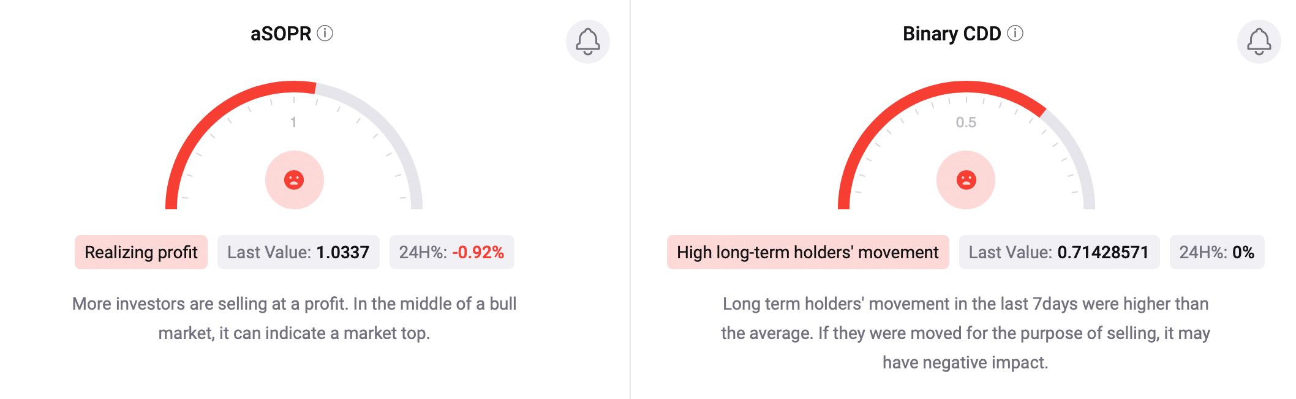Click the aSOPR title text

pyautogui.click(x=281, y=34)
